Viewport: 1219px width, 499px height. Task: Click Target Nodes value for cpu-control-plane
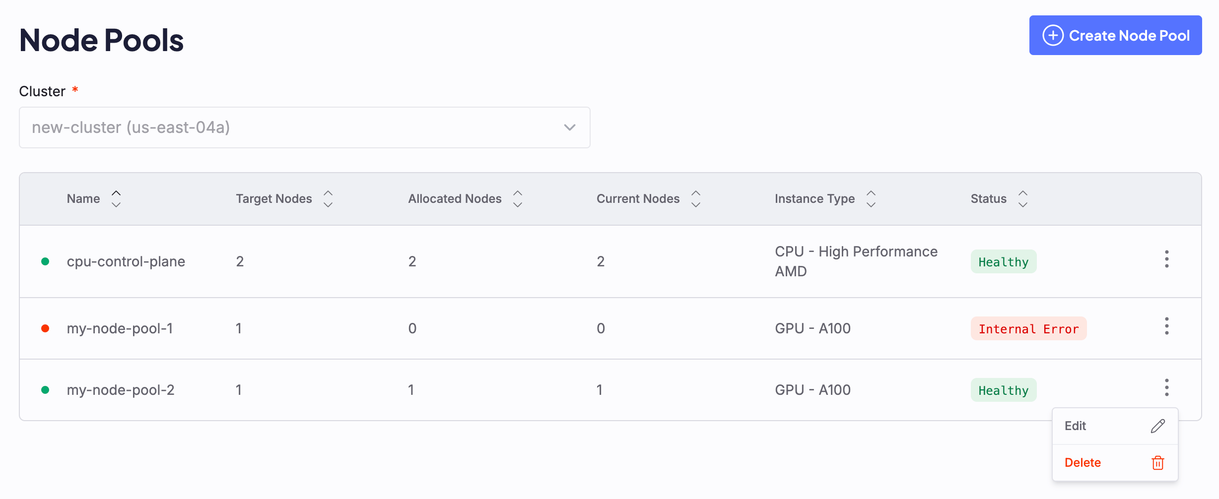[240, 261]
